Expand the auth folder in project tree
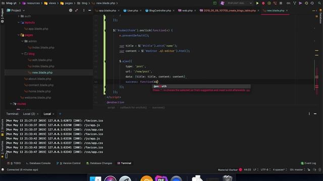Screen dimensions: 323x181 tap(19, 16)
